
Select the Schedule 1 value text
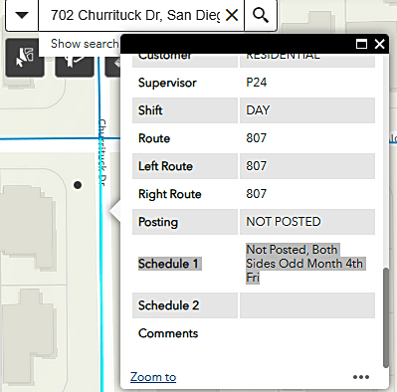305,264
